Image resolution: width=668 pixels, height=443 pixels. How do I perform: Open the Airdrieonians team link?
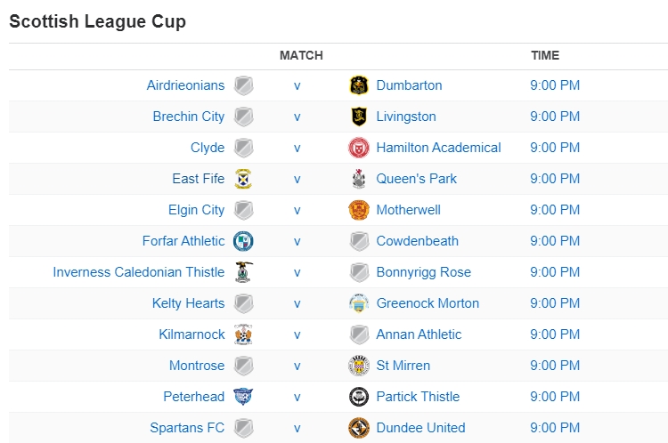(x=185, y=85)
